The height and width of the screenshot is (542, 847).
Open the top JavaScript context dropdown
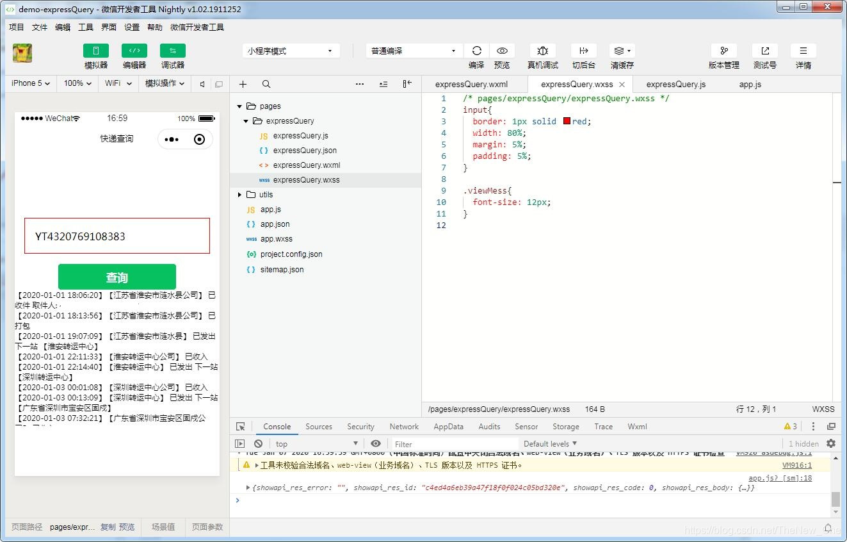316,443
